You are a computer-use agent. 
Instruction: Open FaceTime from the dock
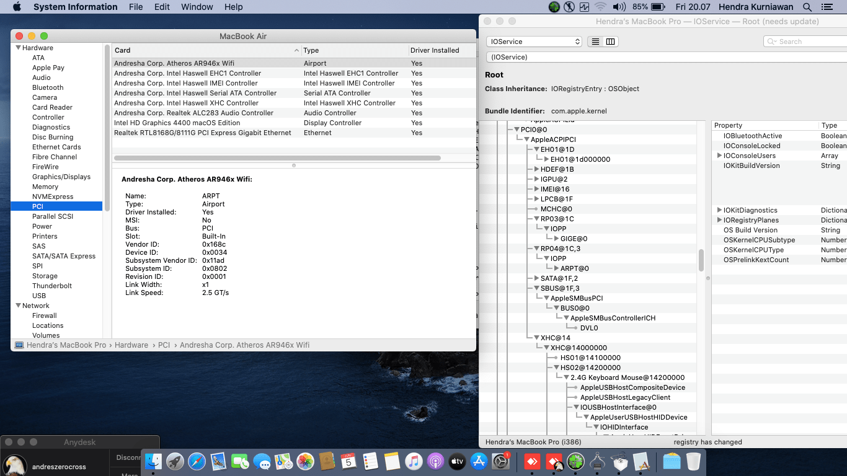[240, 461]
